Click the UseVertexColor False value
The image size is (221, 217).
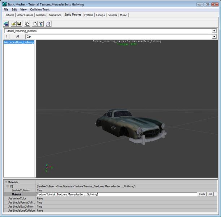click(40, 198)
